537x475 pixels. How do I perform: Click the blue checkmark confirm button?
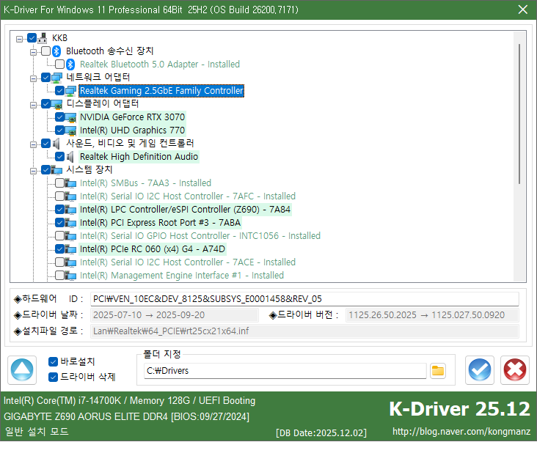coord(480,370)
